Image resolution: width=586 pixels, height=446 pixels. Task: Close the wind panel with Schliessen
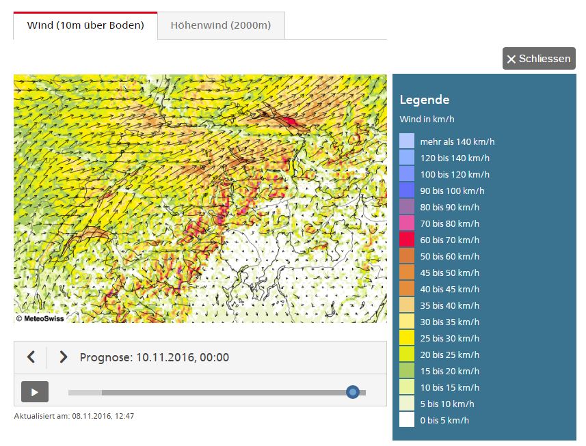coord(538,59)
